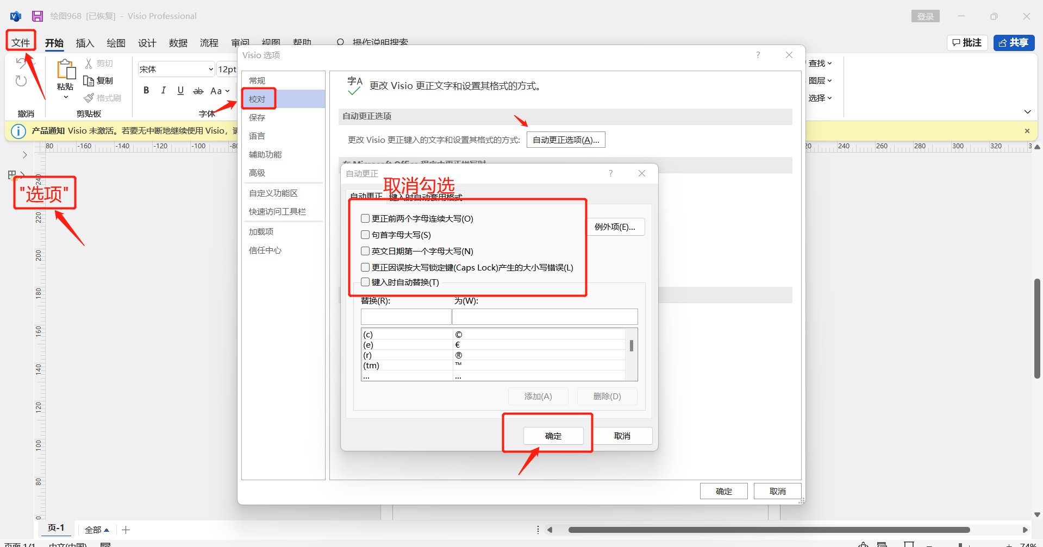
Task: Select 高级 in options sidebar
Action: 283,173
